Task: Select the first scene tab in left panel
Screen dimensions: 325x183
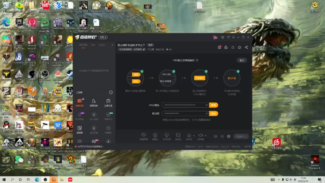Action: click(x=83, y=45)
